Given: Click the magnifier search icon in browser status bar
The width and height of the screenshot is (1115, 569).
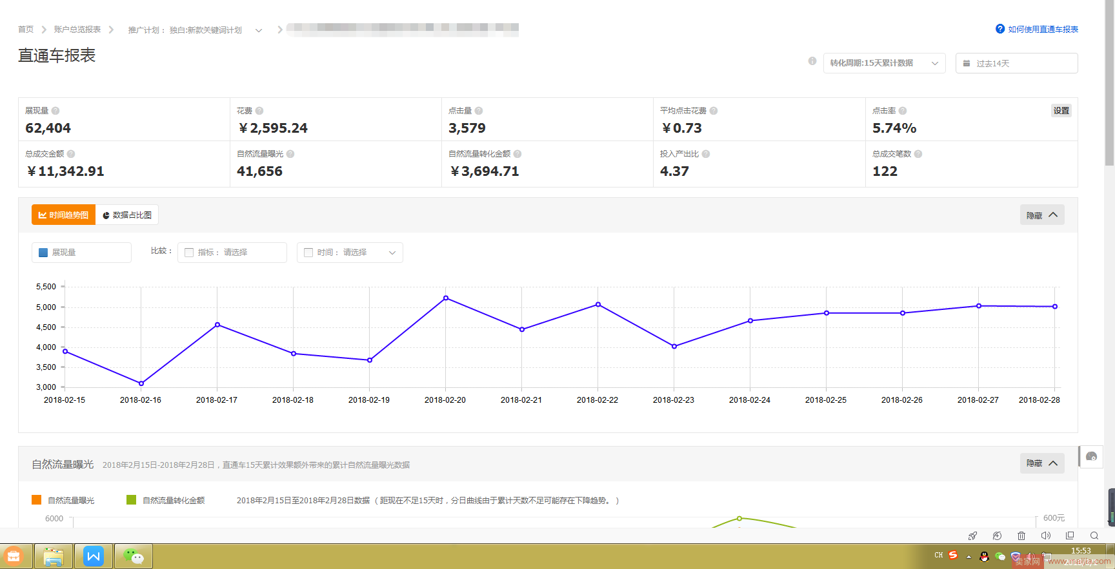Looking at the screenshot, I should tap(1094, 535).
